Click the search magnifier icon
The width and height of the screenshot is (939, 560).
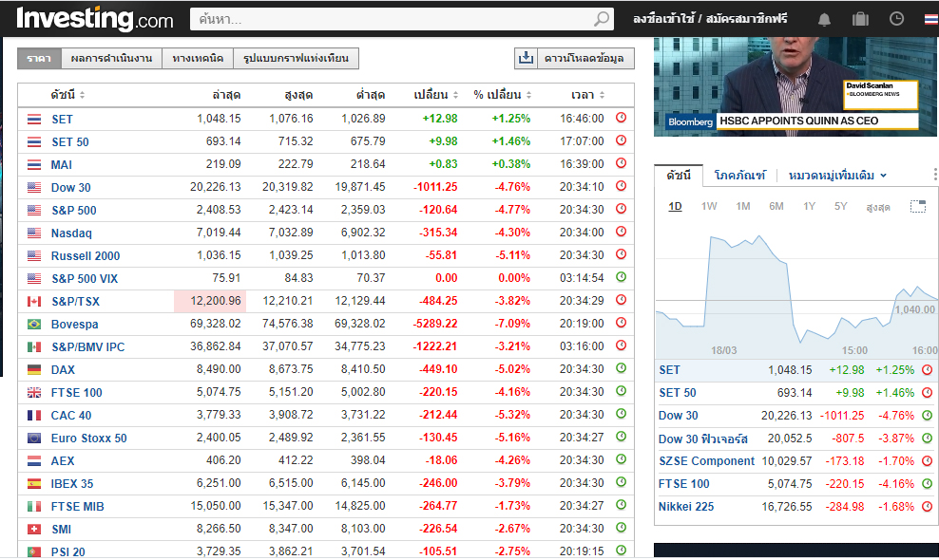(602, 19)
